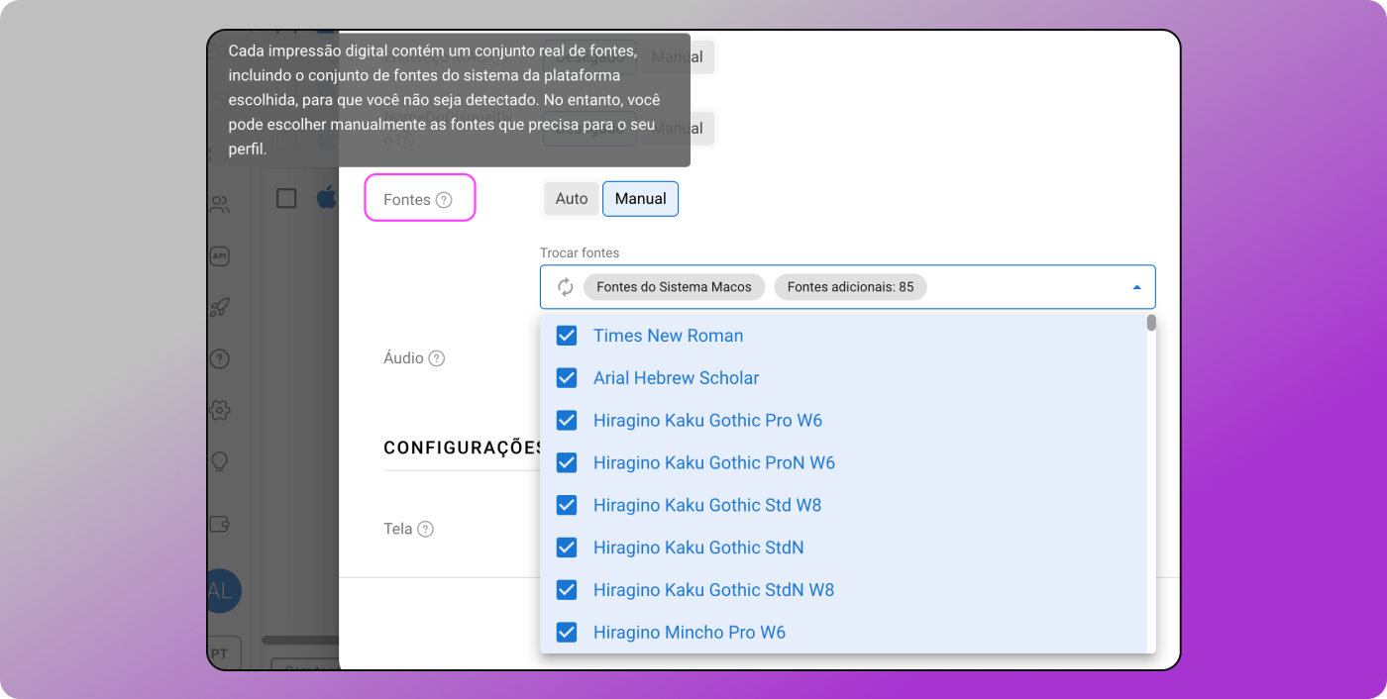Open the PT language selector

click(224, 653)
